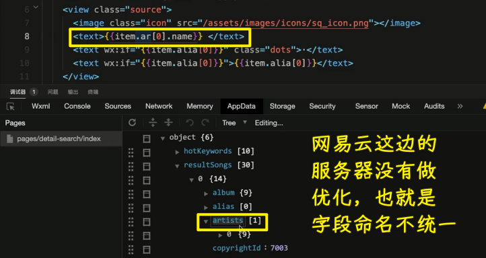This screenshot has width=486, height=258.
Task: Click the artists key name
Action: [228, 220]
